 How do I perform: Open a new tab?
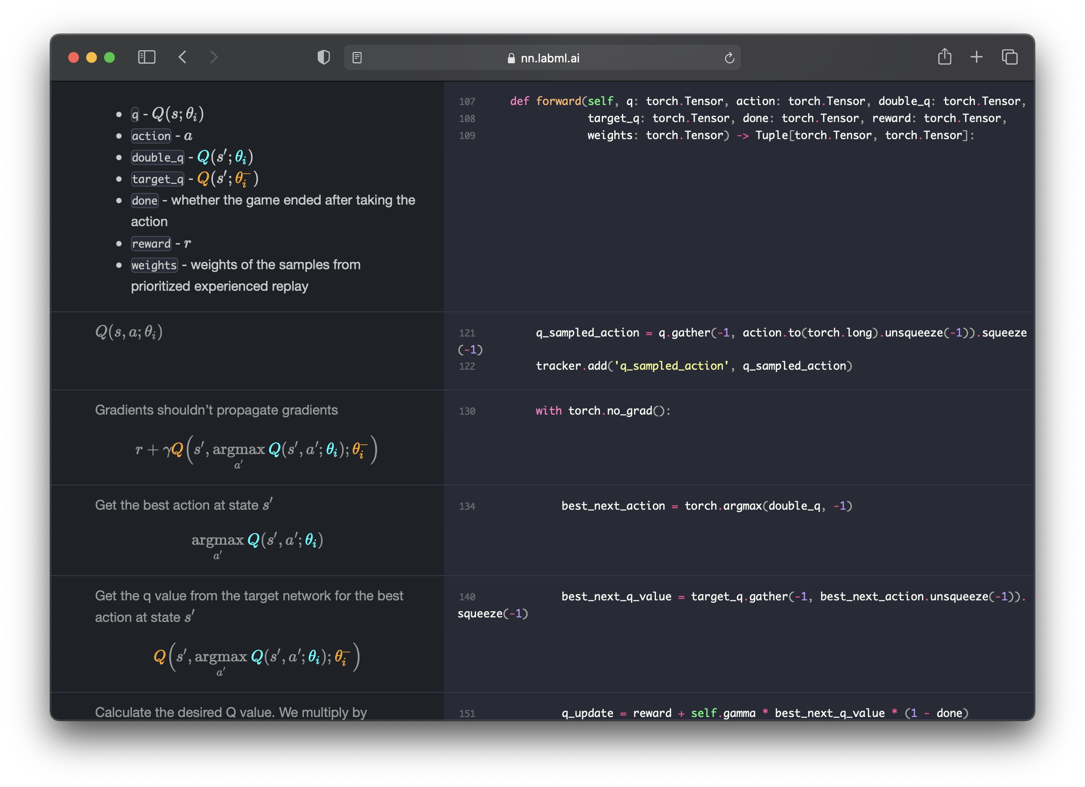[x=976, y=57]
